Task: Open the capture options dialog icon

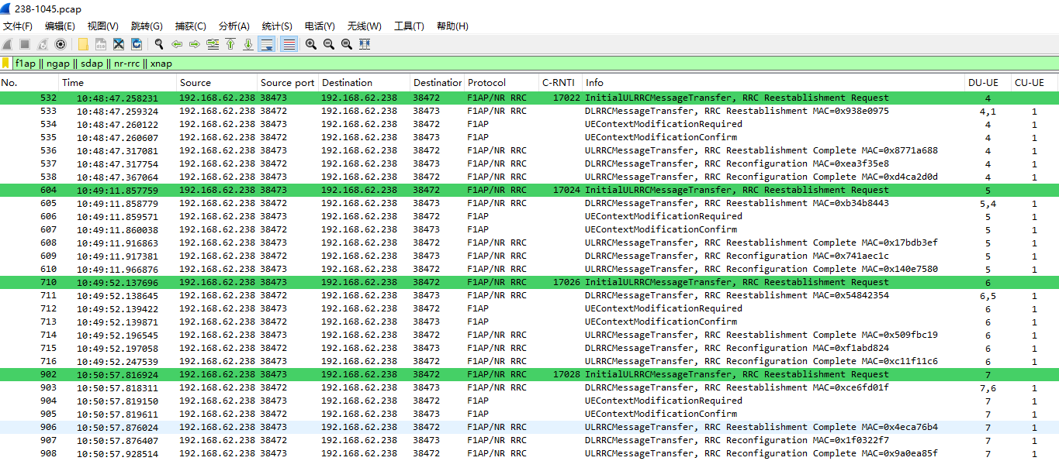Action: click(61, 44)
